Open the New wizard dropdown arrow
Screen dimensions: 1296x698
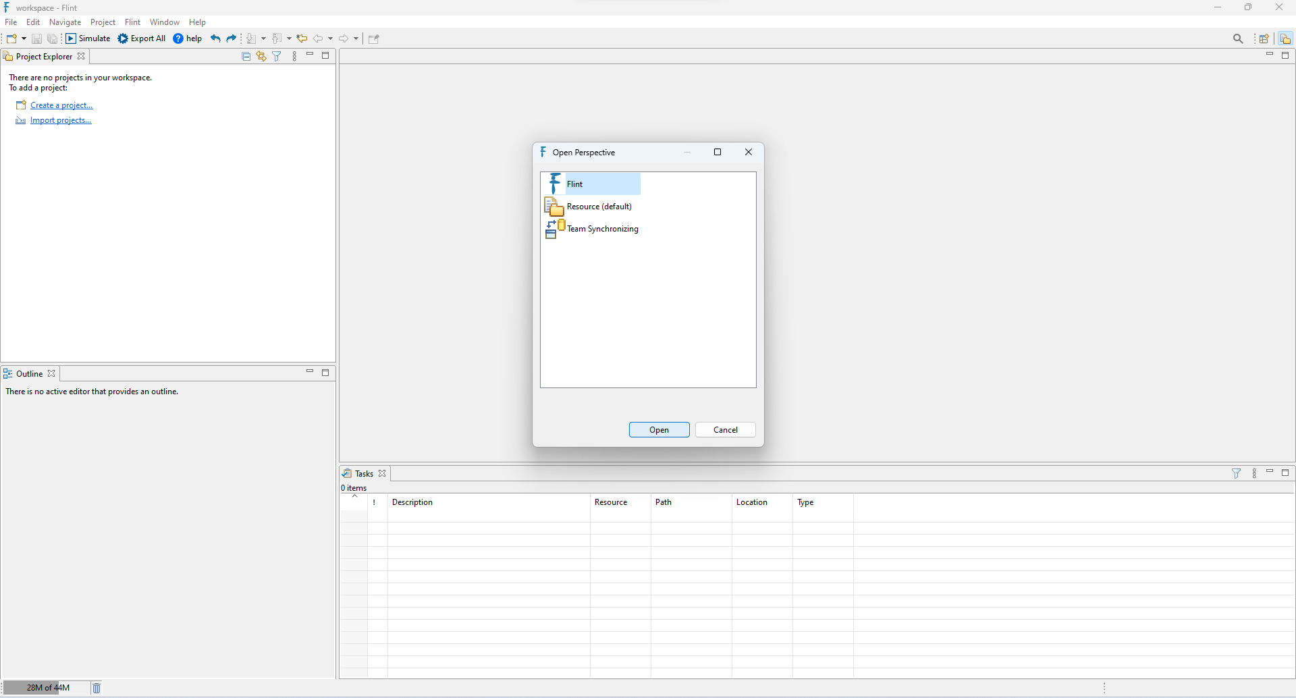pyautogui.click(x=24, y=38)
